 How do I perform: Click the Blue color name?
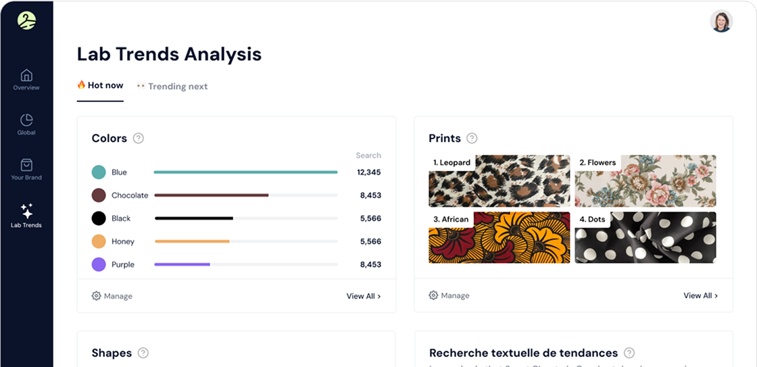click(119, 172)
